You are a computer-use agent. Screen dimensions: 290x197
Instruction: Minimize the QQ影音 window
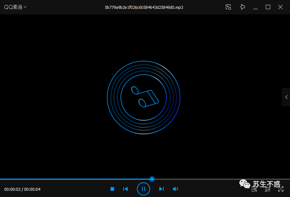click(x=255, y=8)
